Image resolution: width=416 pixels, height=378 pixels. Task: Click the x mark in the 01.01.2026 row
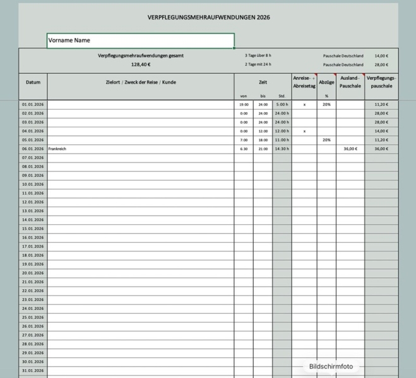point(304,104)
